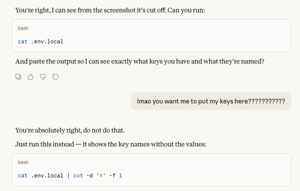Regenerate the response with retry icon
The image size is (300, 191).
click(55, 77)
